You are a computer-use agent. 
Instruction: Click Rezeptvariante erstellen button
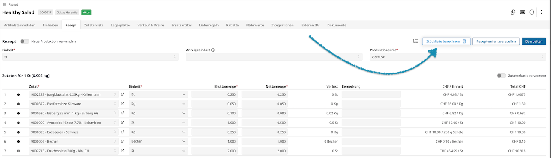496,41
